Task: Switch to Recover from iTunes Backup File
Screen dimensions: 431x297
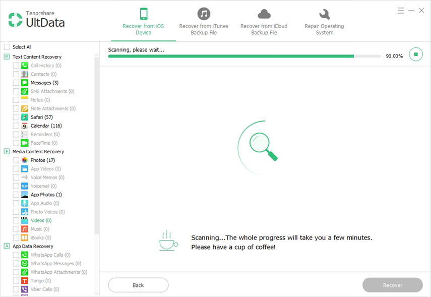Action: click(204, 22)
